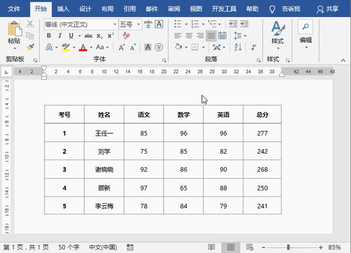Open the 文件 File tab
This screenshot has height=253, width=351.
point(14,9)
